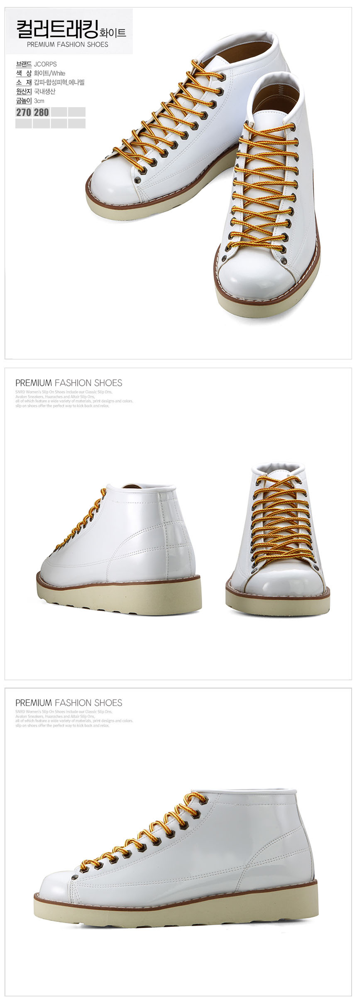This screenshot has height=1003, width=357.
Task: Click the first empty box under 270
Action: (x=24, y=123)
